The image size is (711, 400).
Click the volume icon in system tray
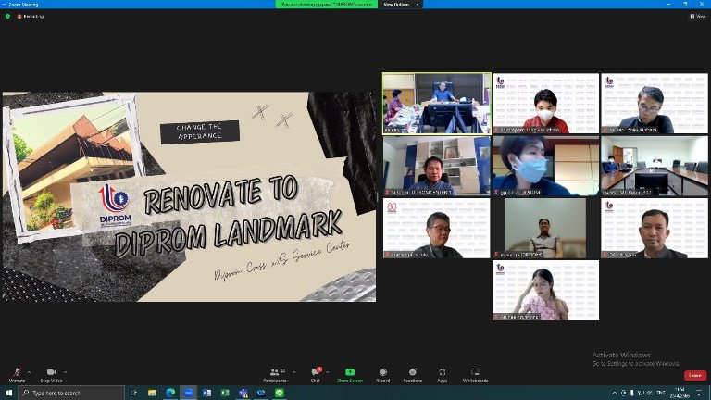649,393
